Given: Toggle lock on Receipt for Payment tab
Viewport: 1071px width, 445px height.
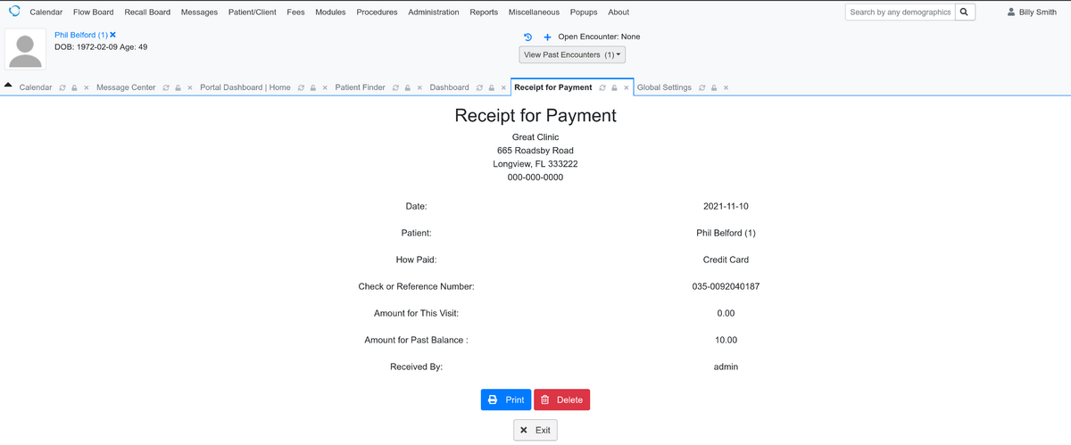Looking at the screenshot, I should point(614,87).
